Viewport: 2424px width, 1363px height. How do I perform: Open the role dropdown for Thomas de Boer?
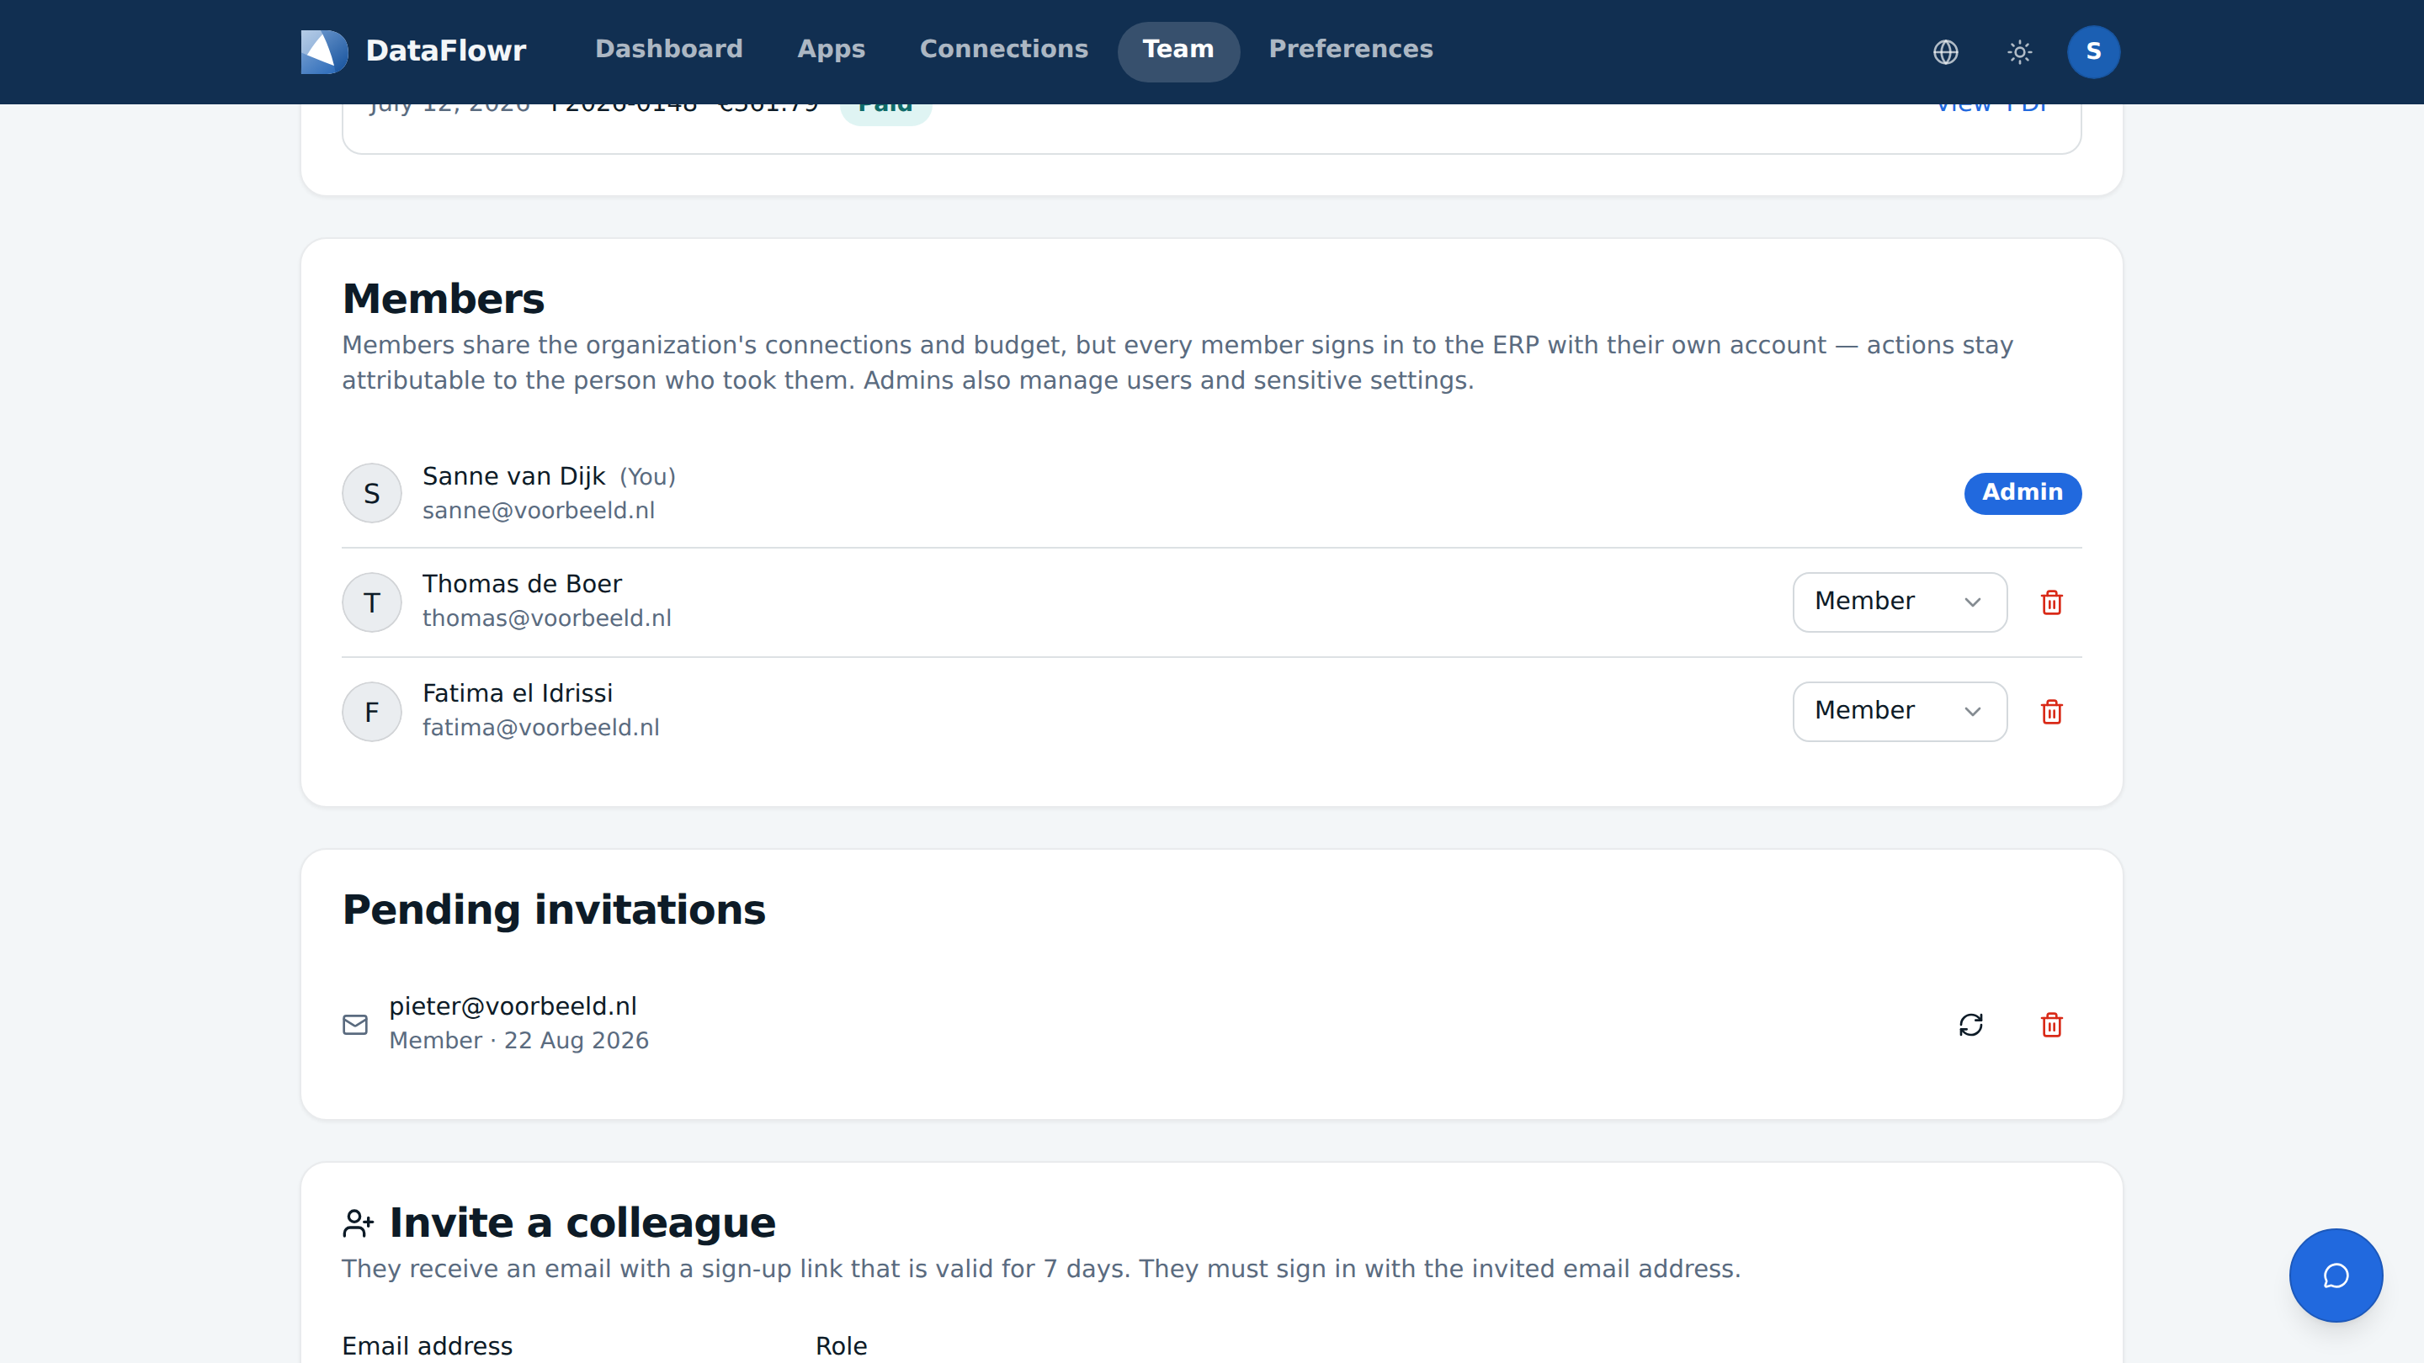pyautogui.click(x=1899, y=602)
